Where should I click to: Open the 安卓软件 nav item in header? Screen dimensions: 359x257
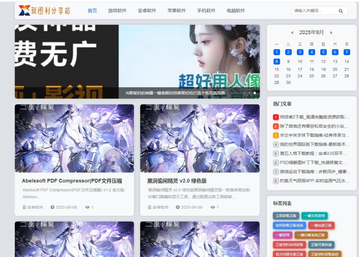click(147, 11)
